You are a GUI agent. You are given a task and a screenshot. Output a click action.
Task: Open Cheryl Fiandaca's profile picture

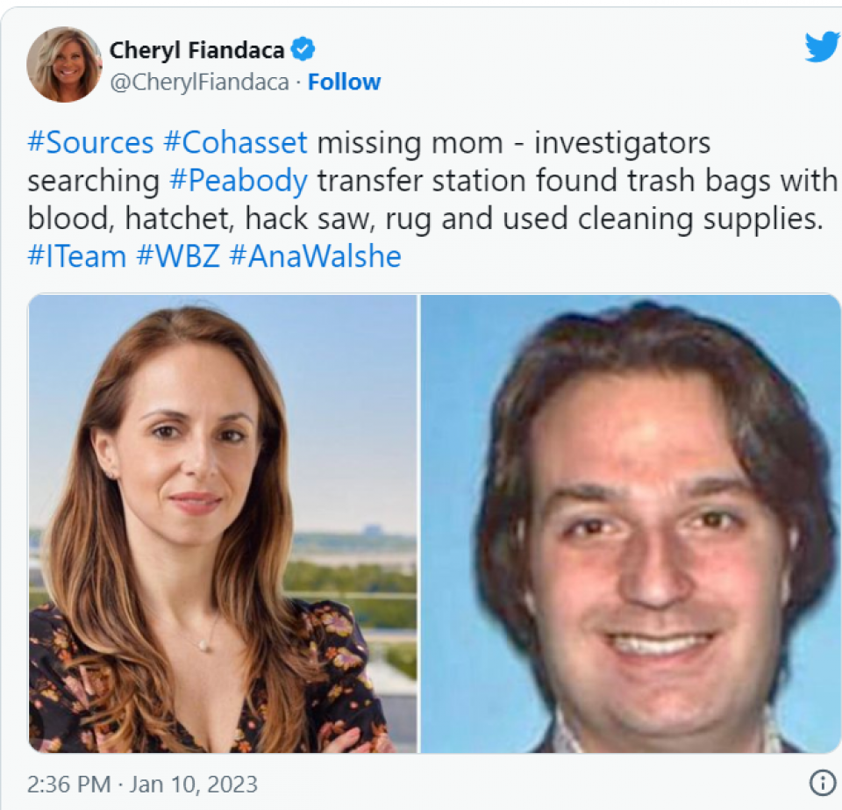64,64
